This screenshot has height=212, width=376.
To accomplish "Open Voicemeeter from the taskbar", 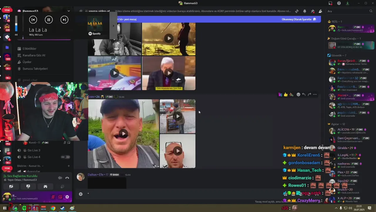I will point(43,208).
